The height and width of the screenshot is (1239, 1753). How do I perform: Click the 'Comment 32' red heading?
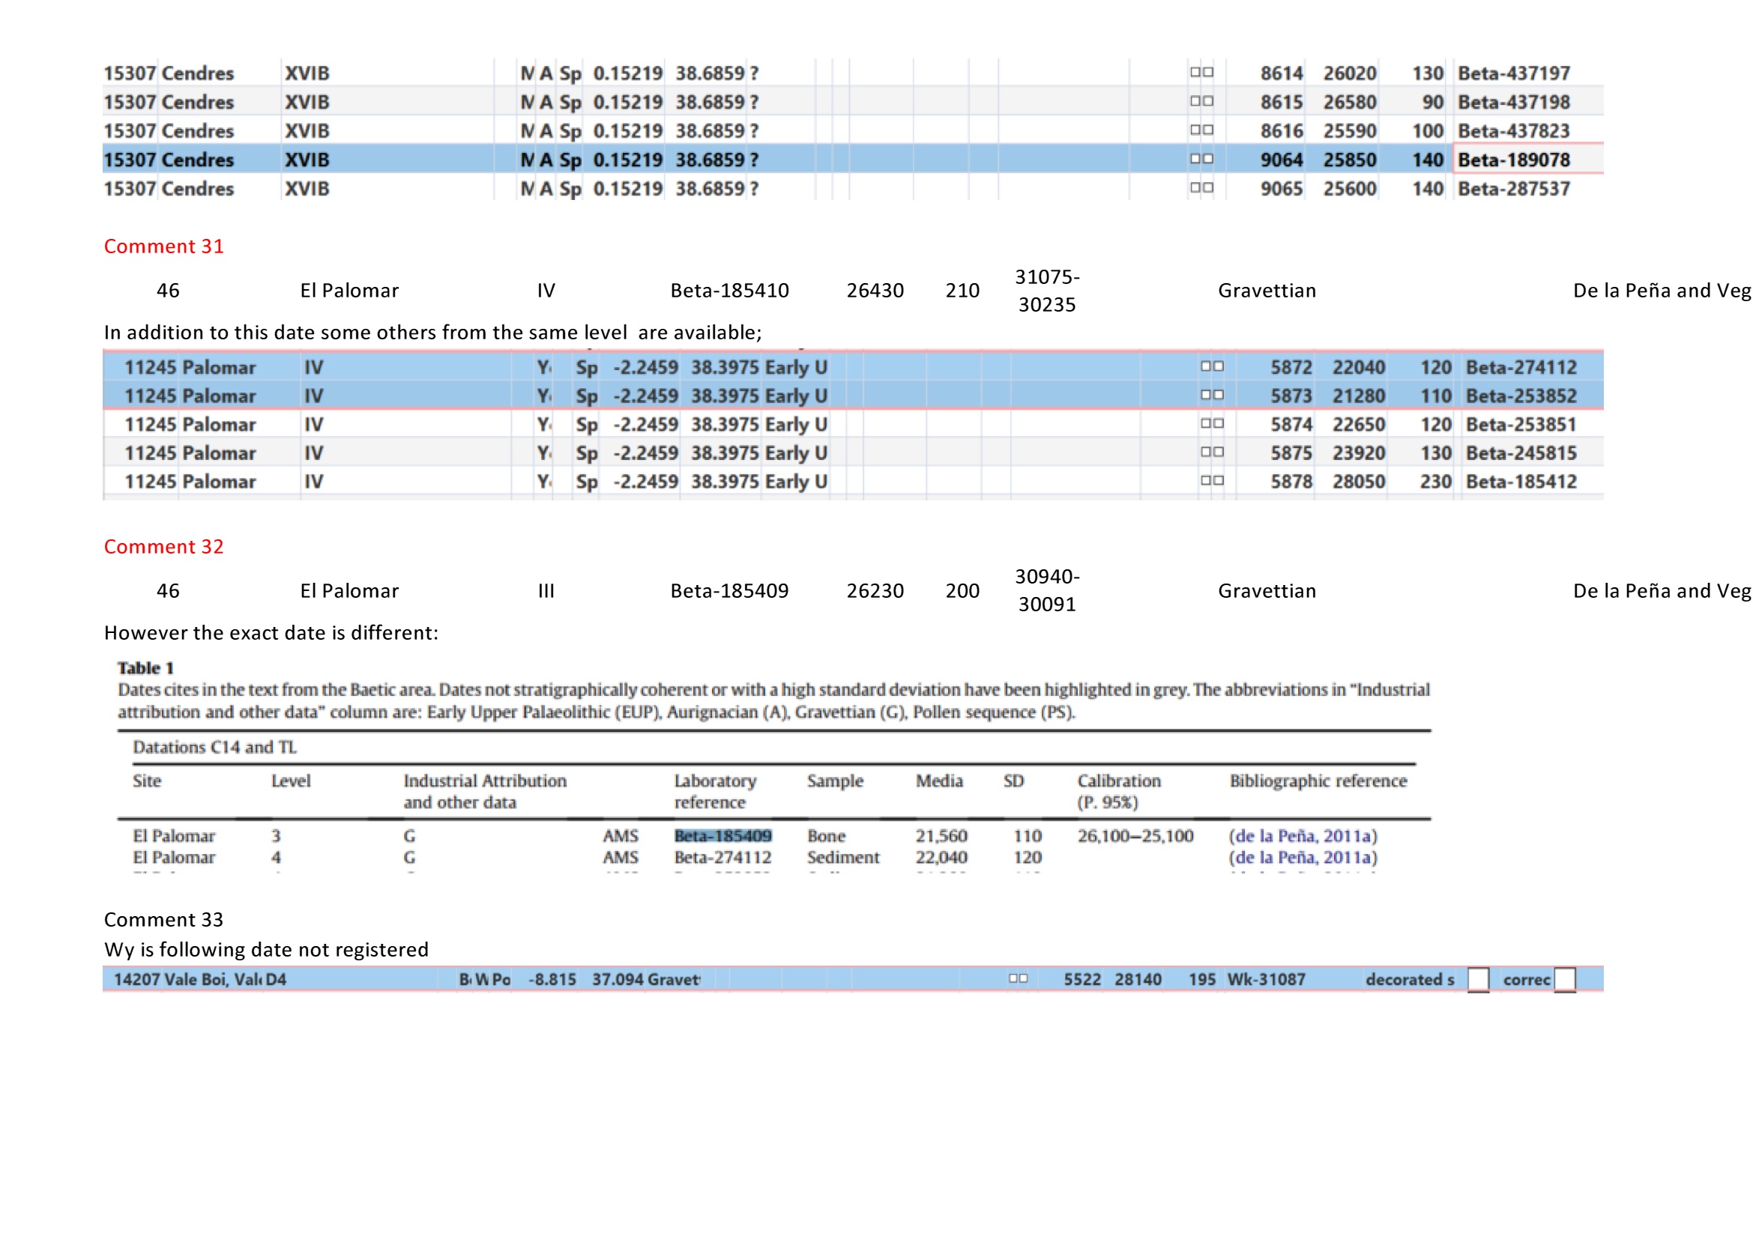pyautogui.click(x=163, y=547)
